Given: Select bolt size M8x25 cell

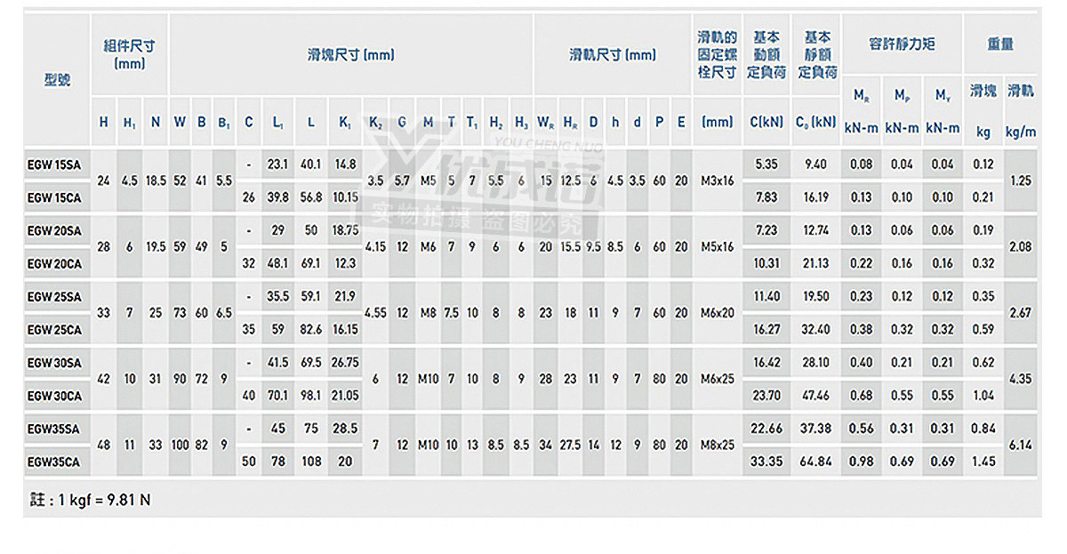Looking at the screenshot, I should pos(717,445).
